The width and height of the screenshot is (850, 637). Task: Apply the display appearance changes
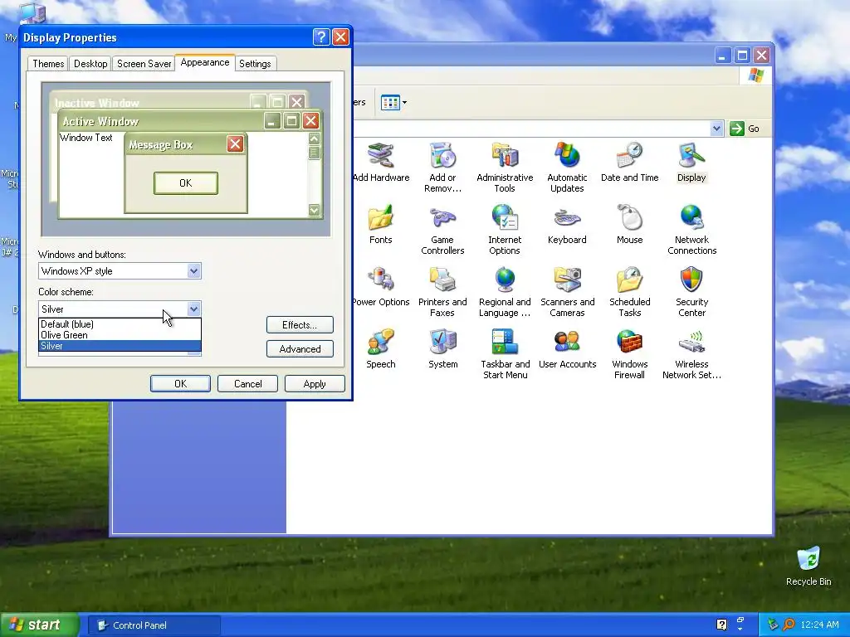coord(315,383)
